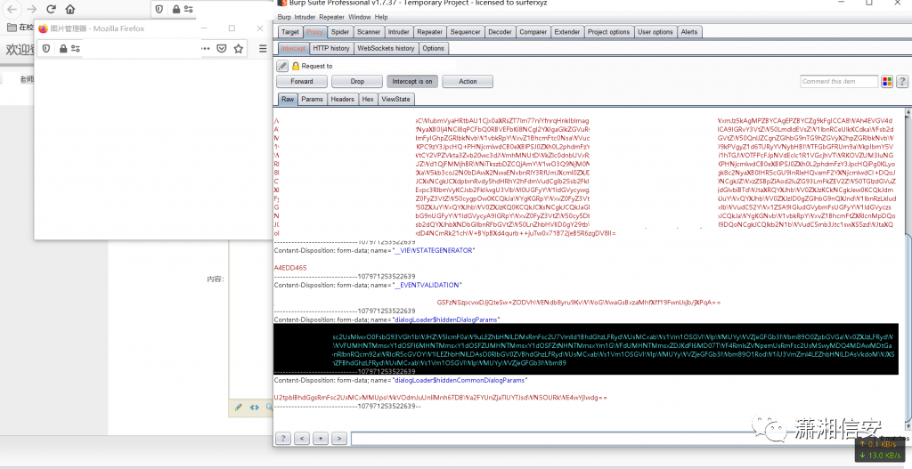Open the Window menu

pyautogui.click(x=360, y=17)
